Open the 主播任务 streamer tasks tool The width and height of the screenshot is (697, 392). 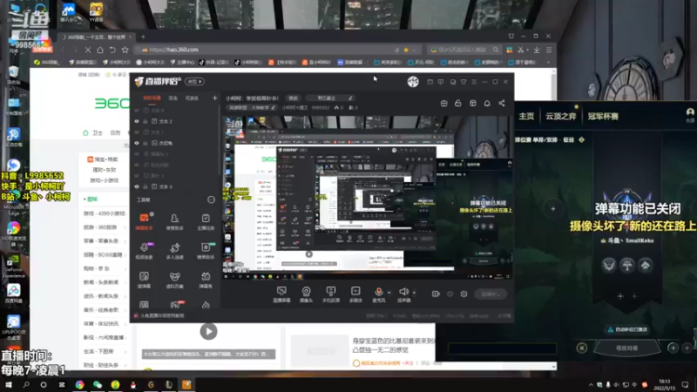[x=206, y=221]
